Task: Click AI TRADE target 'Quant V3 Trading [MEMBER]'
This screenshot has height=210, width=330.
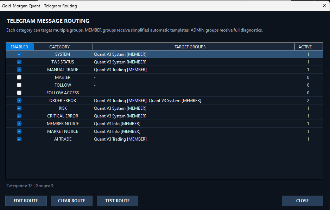Action: pos(120,139)
